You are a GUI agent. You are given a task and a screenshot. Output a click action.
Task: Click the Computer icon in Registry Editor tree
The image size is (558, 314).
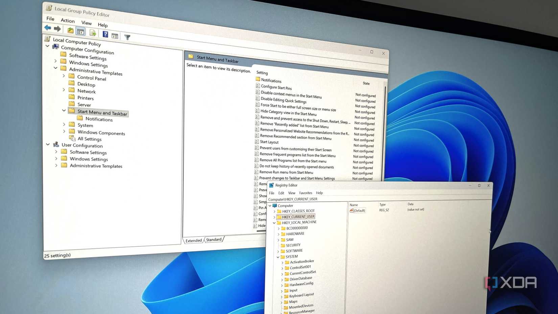point(275,205)
